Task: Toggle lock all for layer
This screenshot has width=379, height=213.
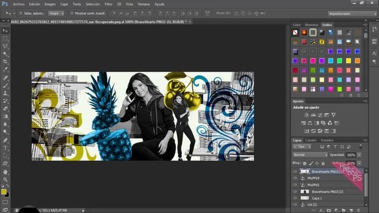Action: point(323,163)
